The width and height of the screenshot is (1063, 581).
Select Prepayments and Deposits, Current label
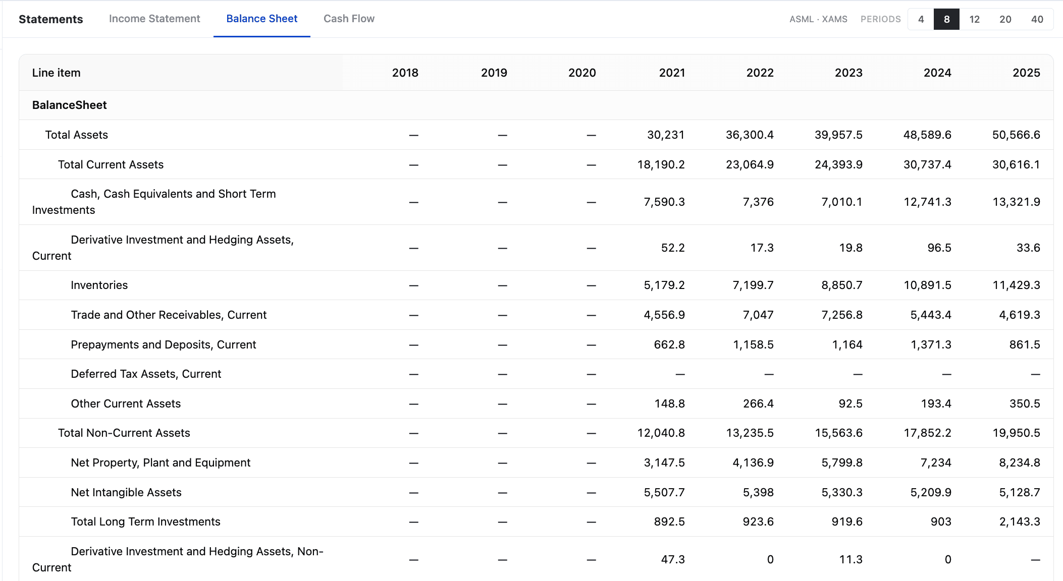(164, 344)
